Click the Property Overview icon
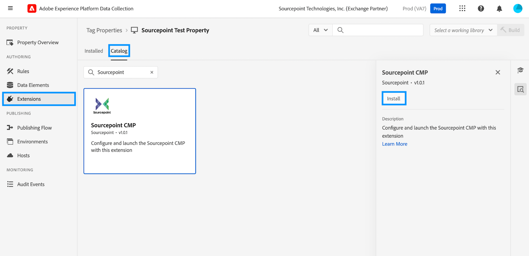 tap(10, 43)
